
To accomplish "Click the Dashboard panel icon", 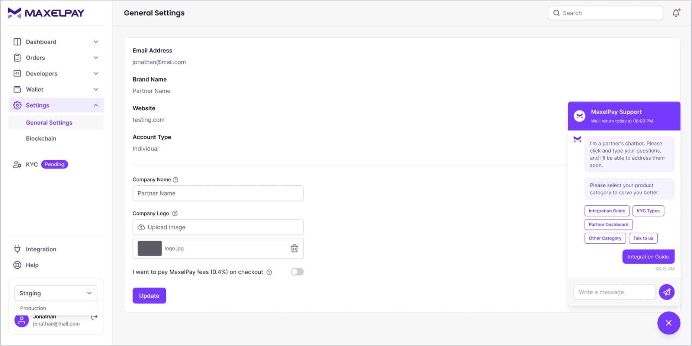I will pos(17,42).
